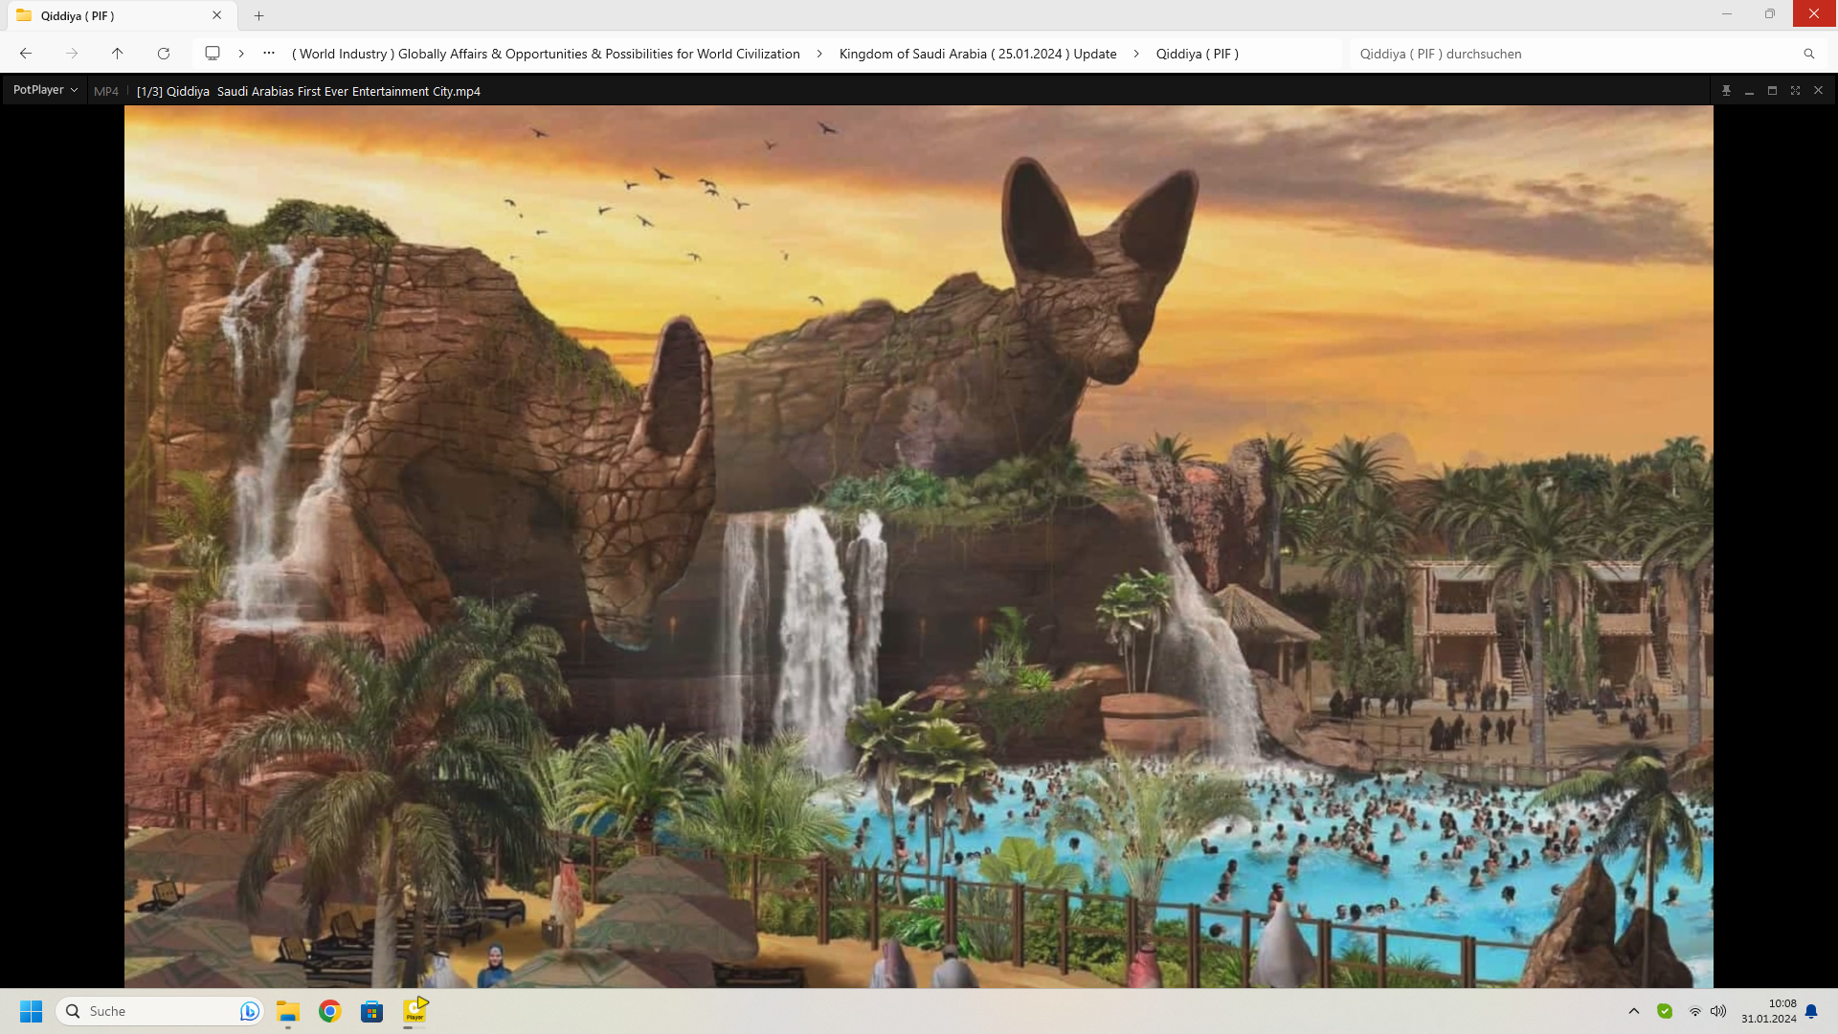Select the Qiddiya ( PIF ) Explorer tab
The width and height of the screenshot is (1838, 1034).
(x=121, y=15)
